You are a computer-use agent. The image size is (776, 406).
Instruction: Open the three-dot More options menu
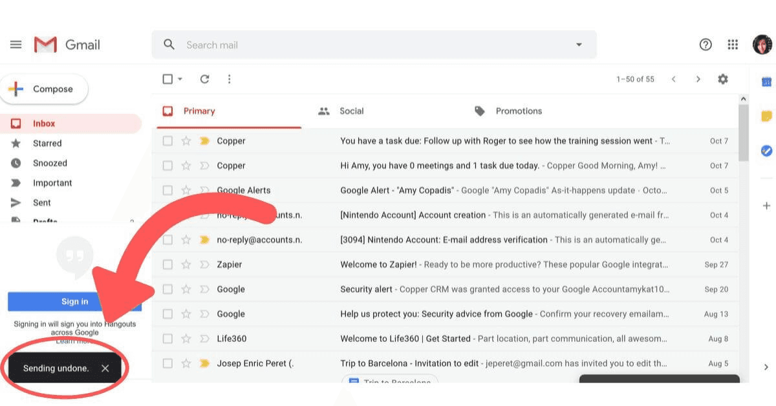point(229,79)
